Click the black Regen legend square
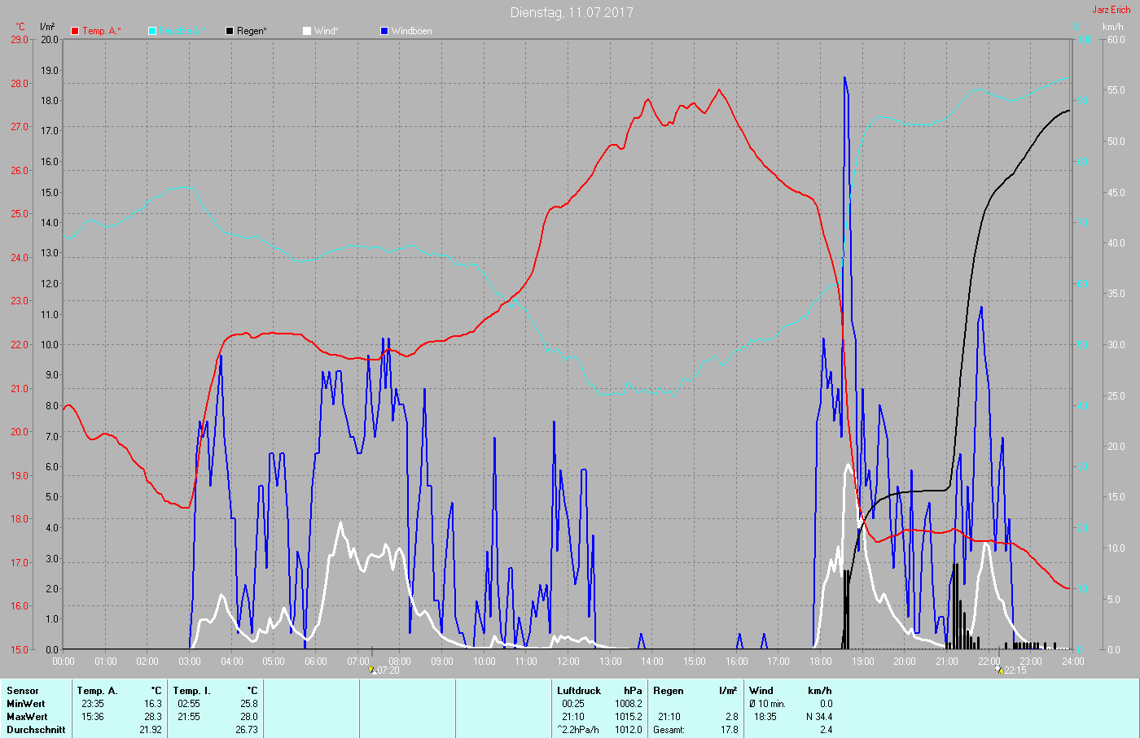Screen dimensions: 1140x738 230,31
